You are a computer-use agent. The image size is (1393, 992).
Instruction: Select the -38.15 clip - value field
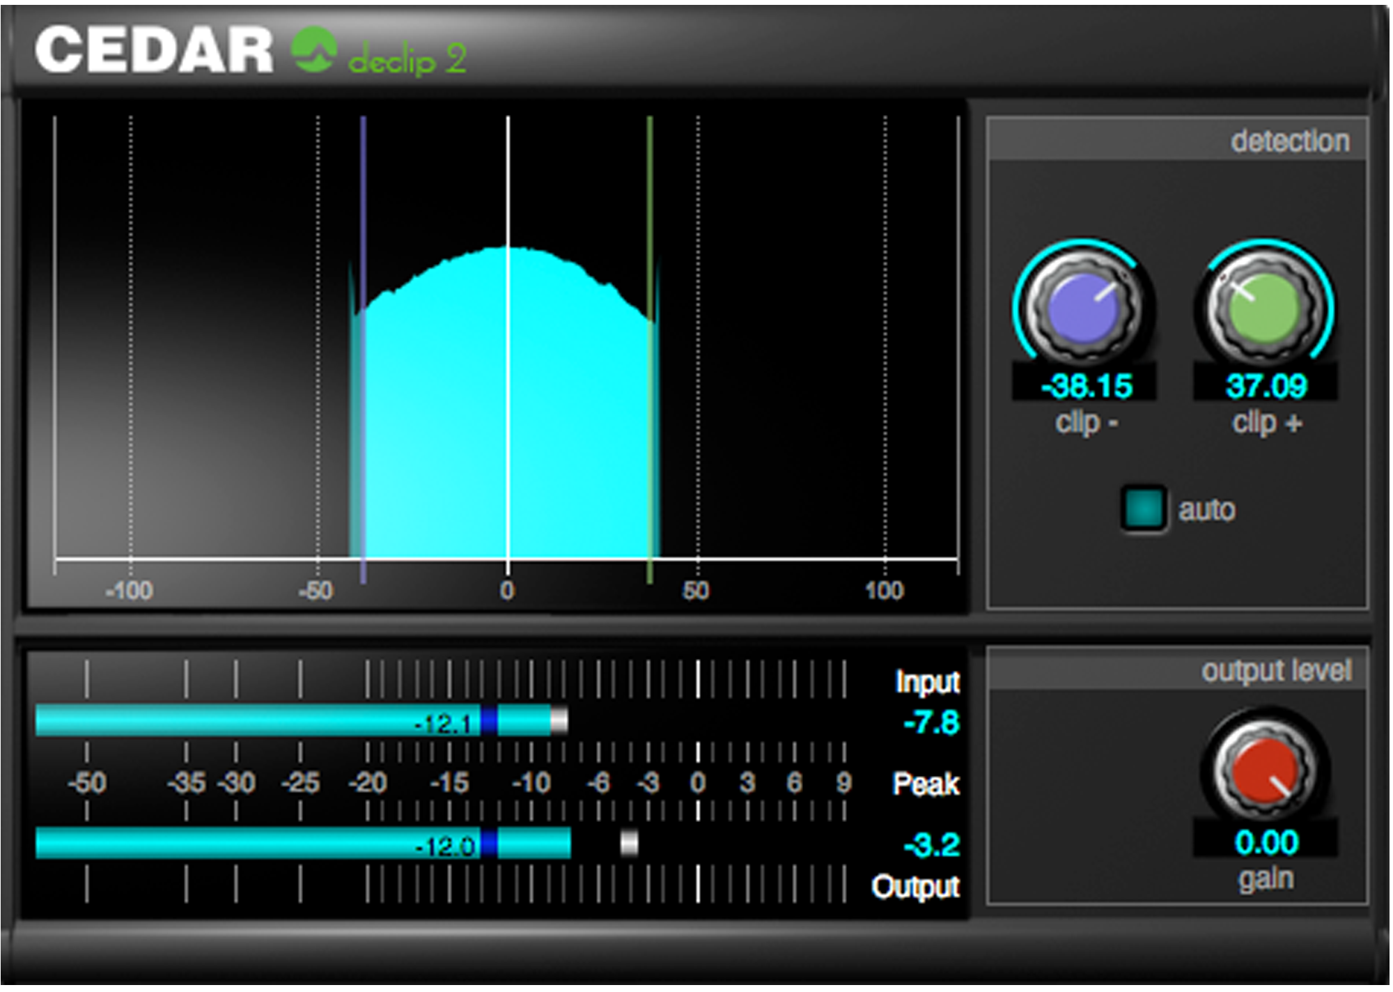pyautogui.click(x=1084, y=385)
